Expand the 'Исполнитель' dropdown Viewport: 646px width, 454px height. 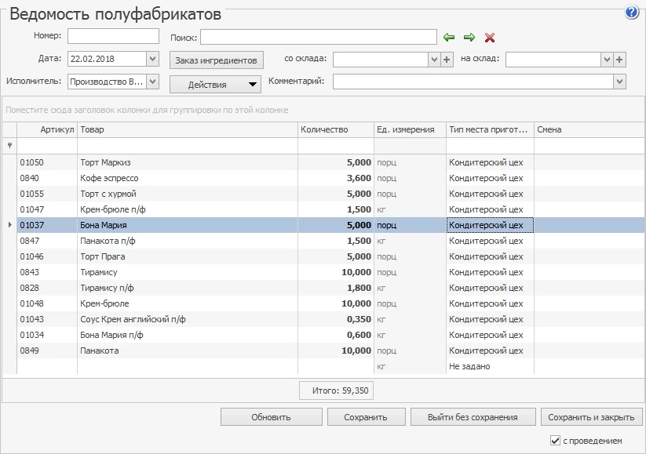152,82
